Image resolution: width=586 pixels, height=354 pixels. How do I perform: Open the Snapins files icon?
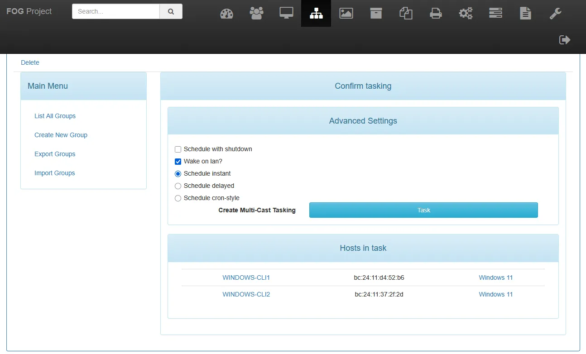[x=406, y=14]
